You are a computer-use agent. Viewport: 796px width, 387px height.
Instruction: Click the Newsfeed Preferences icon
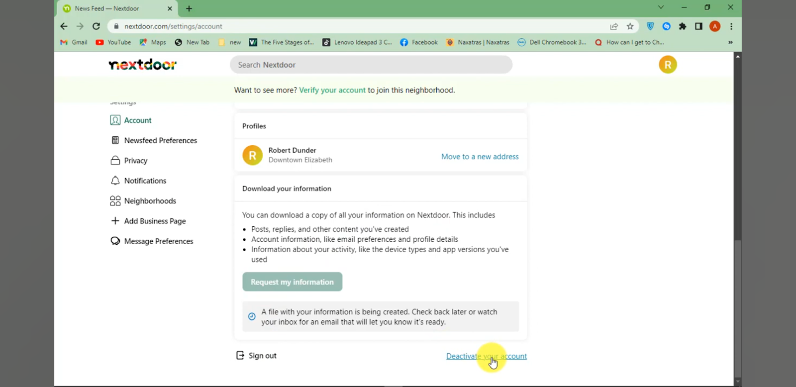[115, 140]
